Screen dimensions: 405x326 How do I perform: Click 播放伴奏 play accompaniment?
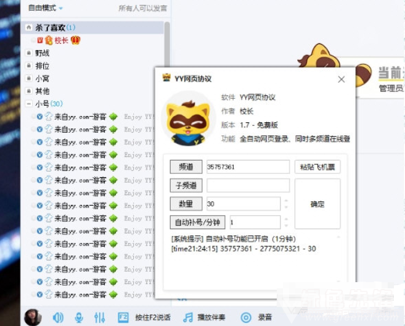pos(211,317)
